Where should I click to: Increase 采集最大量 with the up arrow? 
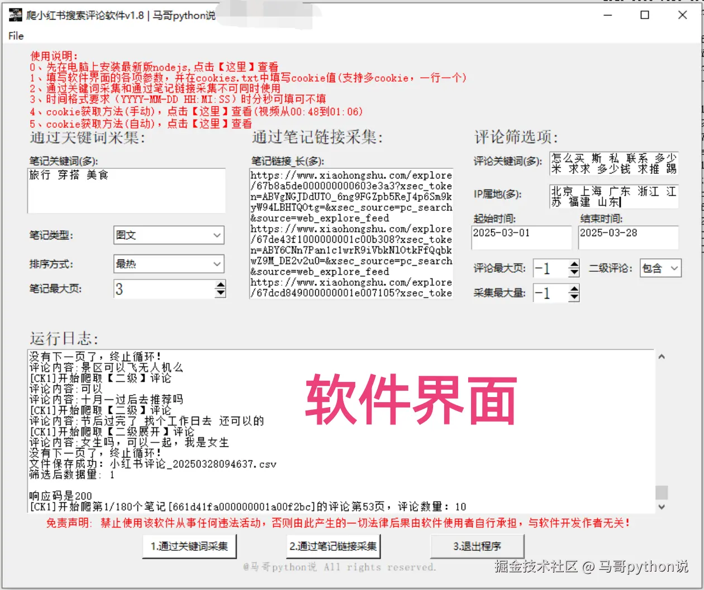pyautogui.click(x=575, y=289)
